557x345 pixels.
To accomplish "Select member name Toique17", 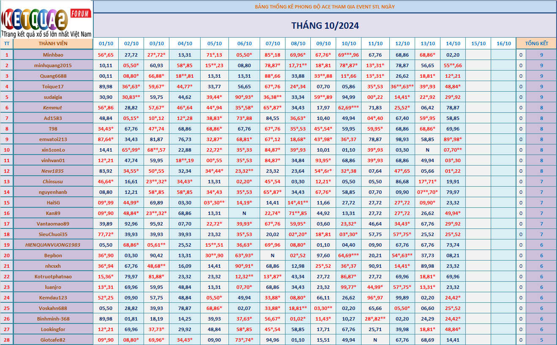I will pos(53,87).
